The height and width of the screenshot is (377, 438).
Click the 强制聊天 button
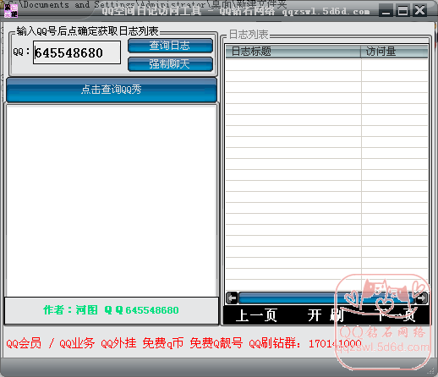[x=170, y=64]
